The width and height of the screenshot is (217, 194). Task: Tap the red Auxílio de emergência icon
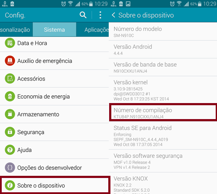click(10, 61)
